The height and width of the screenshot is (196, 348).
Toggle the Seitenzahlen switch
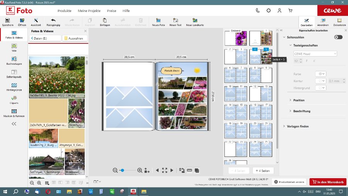(338, 37)
